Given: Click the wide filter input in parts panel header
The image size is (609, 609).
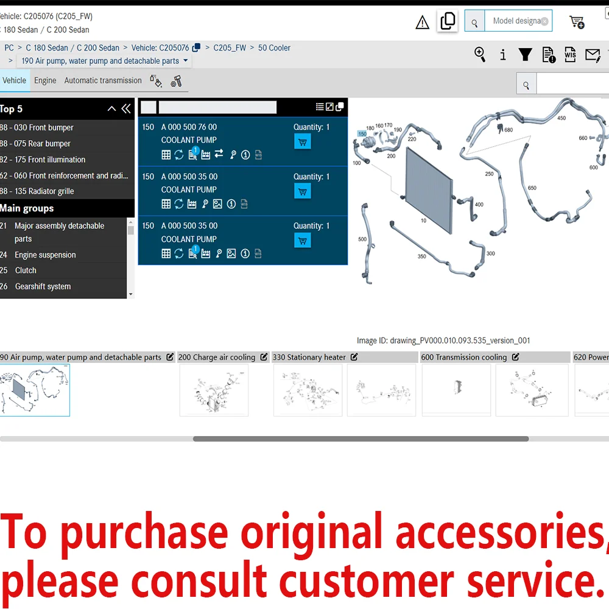Looking at the screenshot, I should [x=217, y=107].
